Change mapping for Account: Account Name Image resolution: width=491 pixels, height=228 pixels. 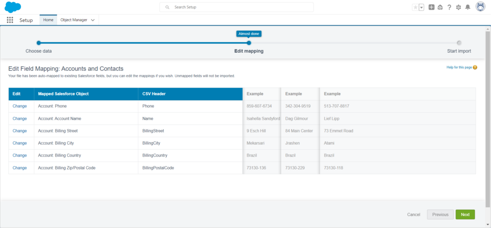pyautogui.click(x=20, y=118)
